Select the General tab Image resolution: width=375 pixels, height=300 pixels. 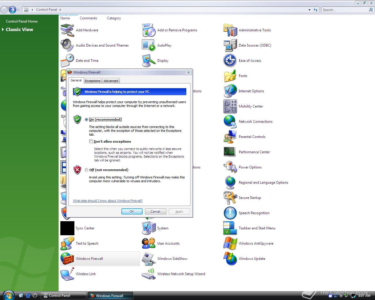(x=76, y=80)
